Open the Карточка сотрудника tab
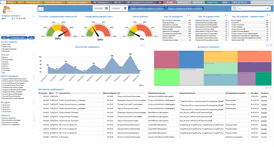Screen dimensions: 274x147 pos(78,2)
